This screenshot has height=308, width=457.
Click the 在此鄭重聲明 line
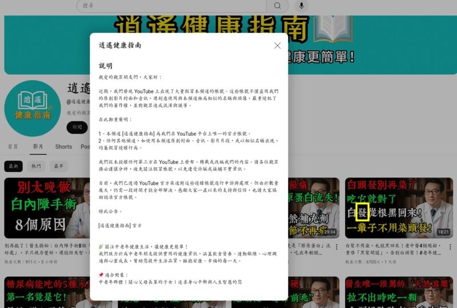tap(115, 120)
